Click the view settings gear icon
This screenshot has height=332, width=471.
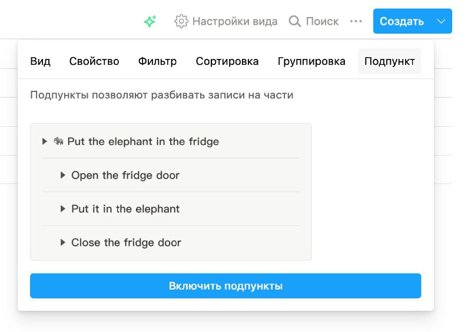pyautogui.click(x=181, y=21)
